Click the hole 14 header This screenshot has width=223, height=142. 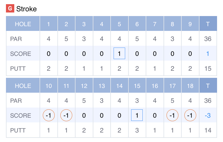click(x=119, y=86)
